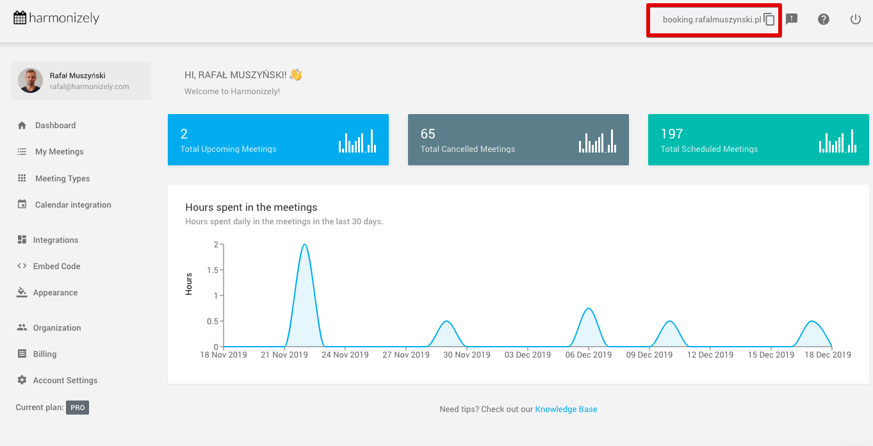Click the '12 Dec 2019' axis label
Screen dimensions: 873x446
tap(710, 355)
